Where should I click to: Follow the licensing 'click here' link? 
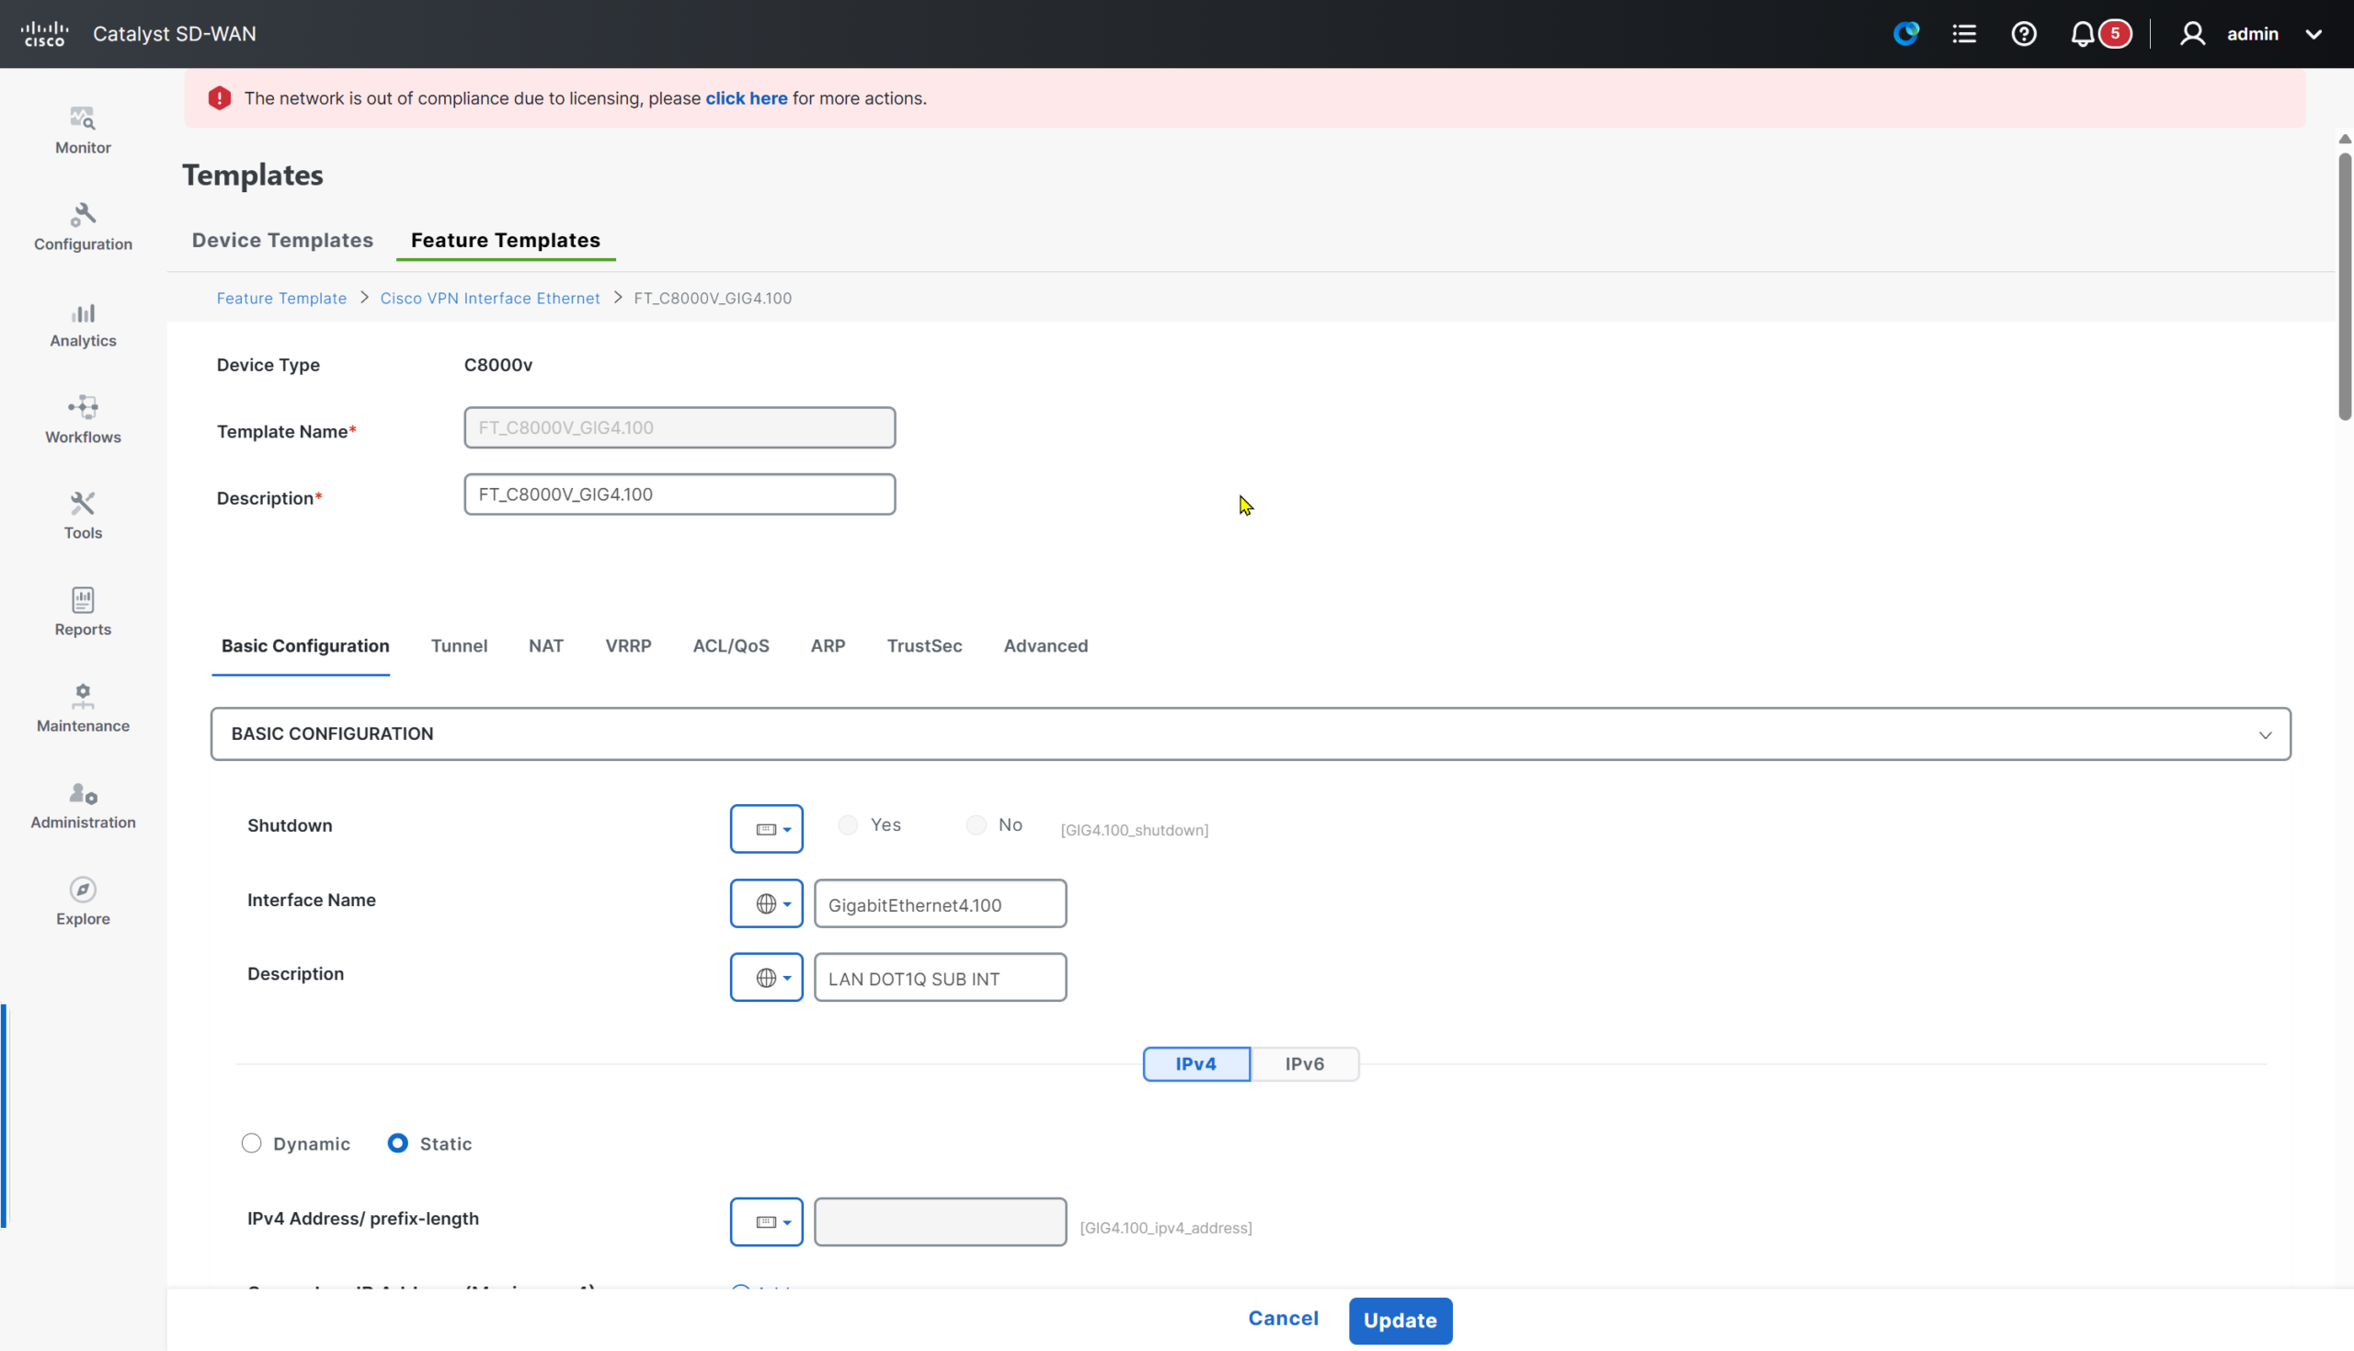[747, 98]
